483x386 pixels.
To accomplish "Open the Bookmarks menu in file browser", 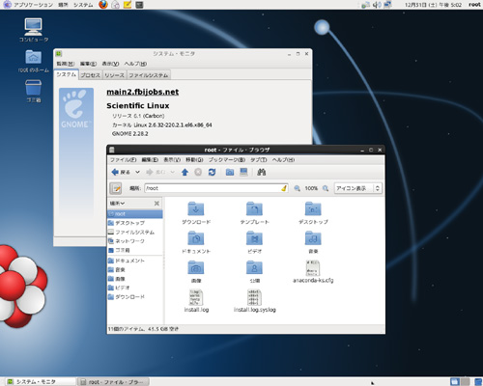I will coord(227,160).
